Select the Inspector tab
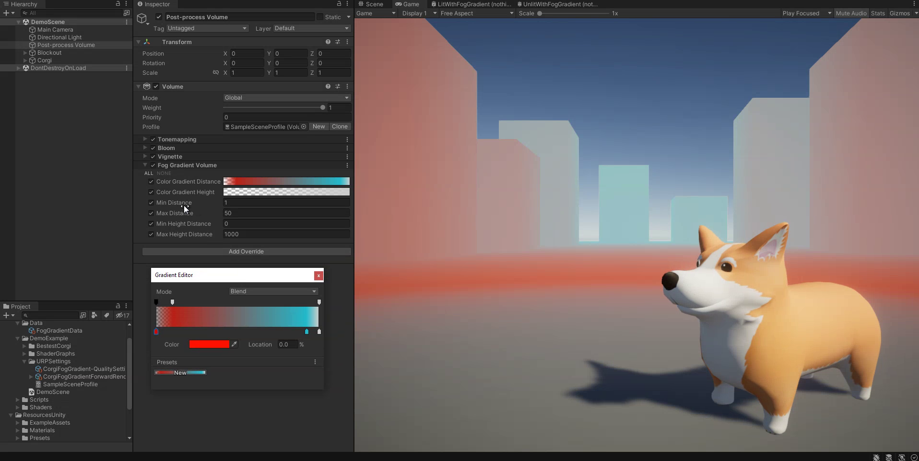 (x=154, y=4)
